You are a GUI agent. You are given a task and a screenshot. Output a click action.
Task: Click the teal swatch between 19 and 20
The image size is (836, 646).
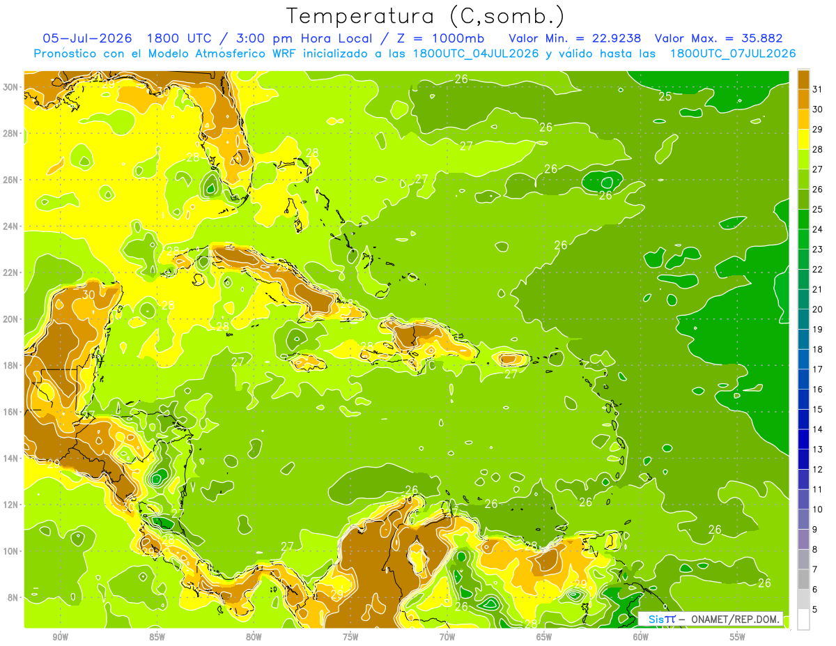pos(803,320)
